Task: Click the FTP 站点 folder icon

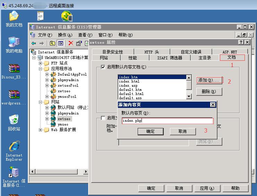Action: click(x=46, y=63)
